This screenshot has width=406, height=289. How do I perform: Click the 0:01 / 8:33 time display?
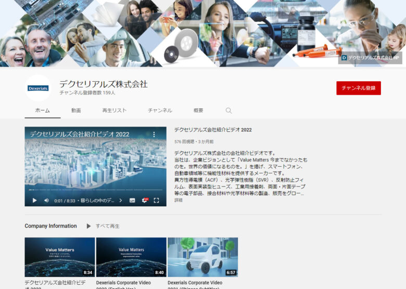(x=65, y=200)
